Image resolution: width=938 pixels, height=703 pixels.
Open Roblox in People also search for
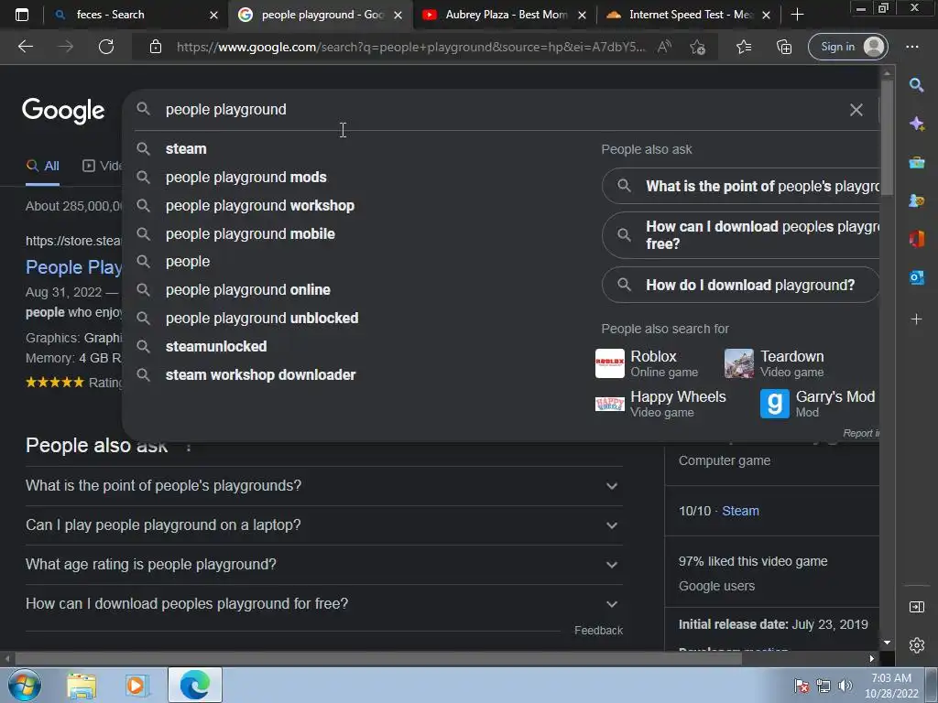[x=647, y=363]
